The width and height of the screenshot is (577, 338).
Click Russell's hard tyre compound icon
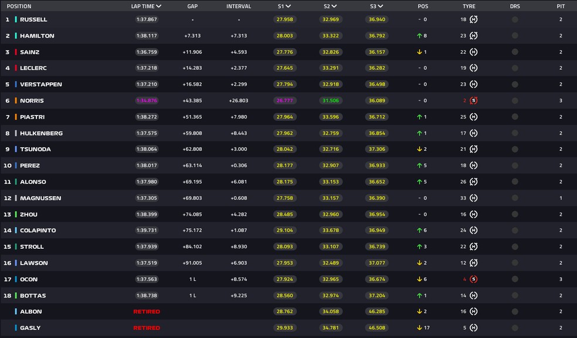pos(474,19)
